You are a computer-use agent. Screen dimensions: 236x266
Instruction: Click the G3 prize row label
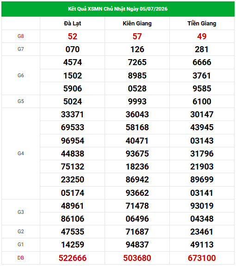click(21, 212)
